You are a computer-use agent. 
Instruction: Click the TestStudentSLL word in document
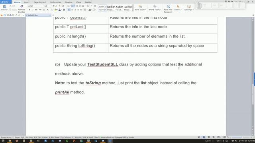coord(103,64)
